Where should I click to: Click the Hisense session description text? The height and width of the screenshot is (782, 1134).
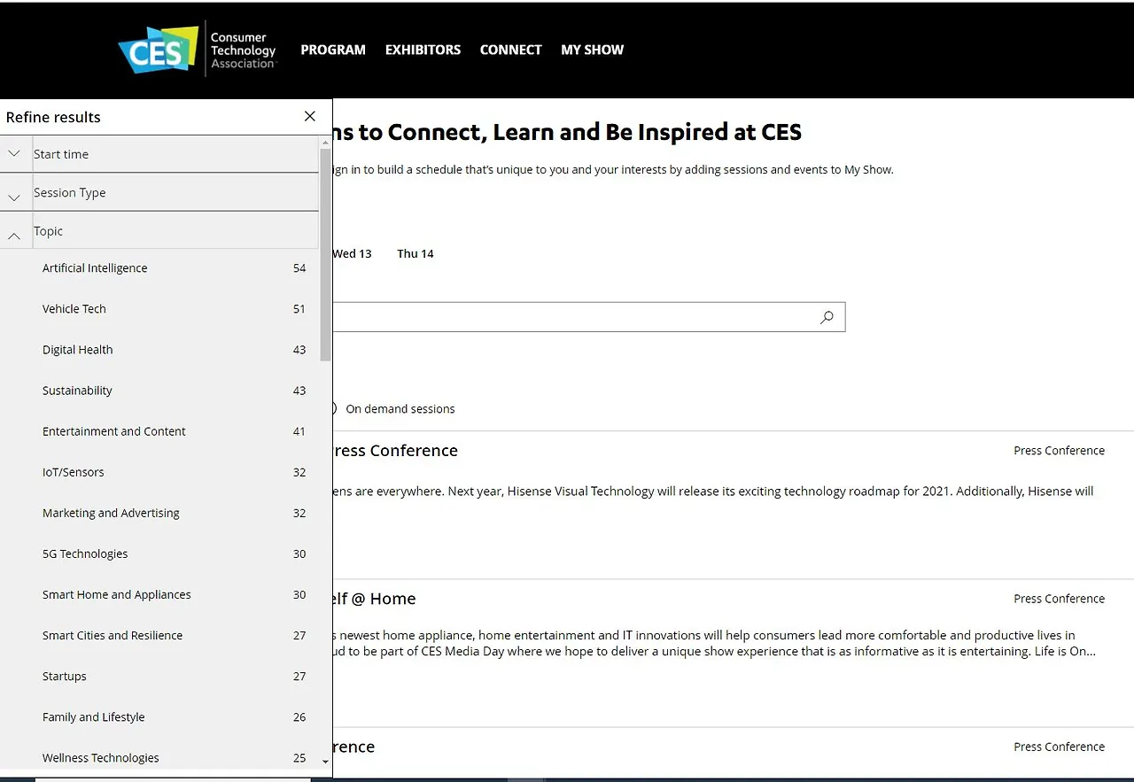[713, 491]
